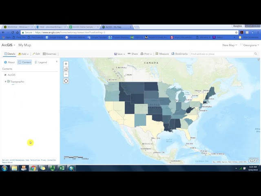This screenshot has height=196, width=261.
Task: Open the Google Translate bookmark
Action: point(97,37)
